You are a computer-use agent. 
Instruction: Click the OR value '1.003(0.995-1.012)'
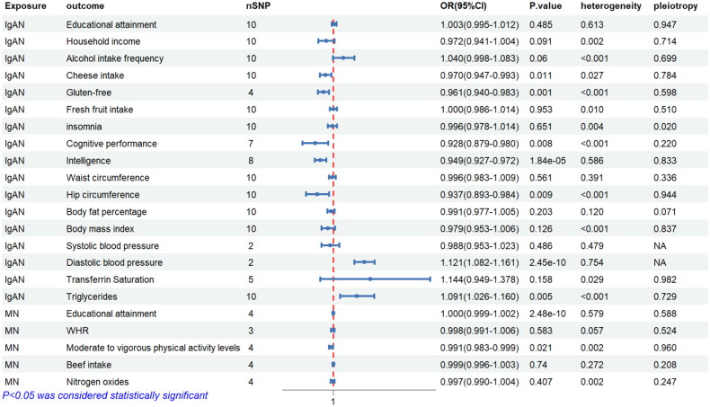[x=480, y=25]
